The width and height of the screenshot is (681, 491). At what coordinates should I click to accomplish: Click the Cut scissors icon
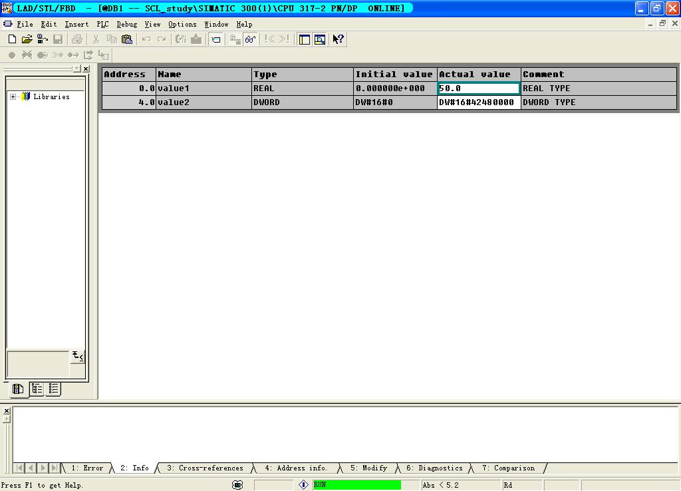pyautogui.click(x=96, y=39)
